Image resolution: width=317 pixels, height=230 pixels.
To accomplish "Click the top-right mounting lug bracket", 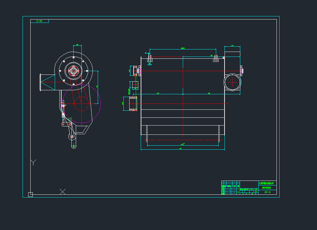I will 216,58.
